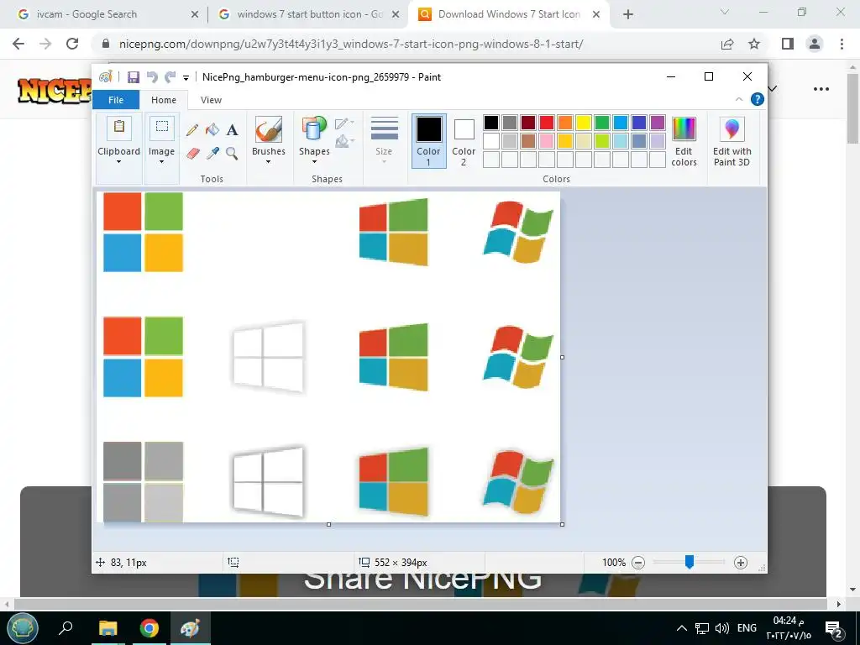Open the Windows Start button

click(x=23, y=628)
